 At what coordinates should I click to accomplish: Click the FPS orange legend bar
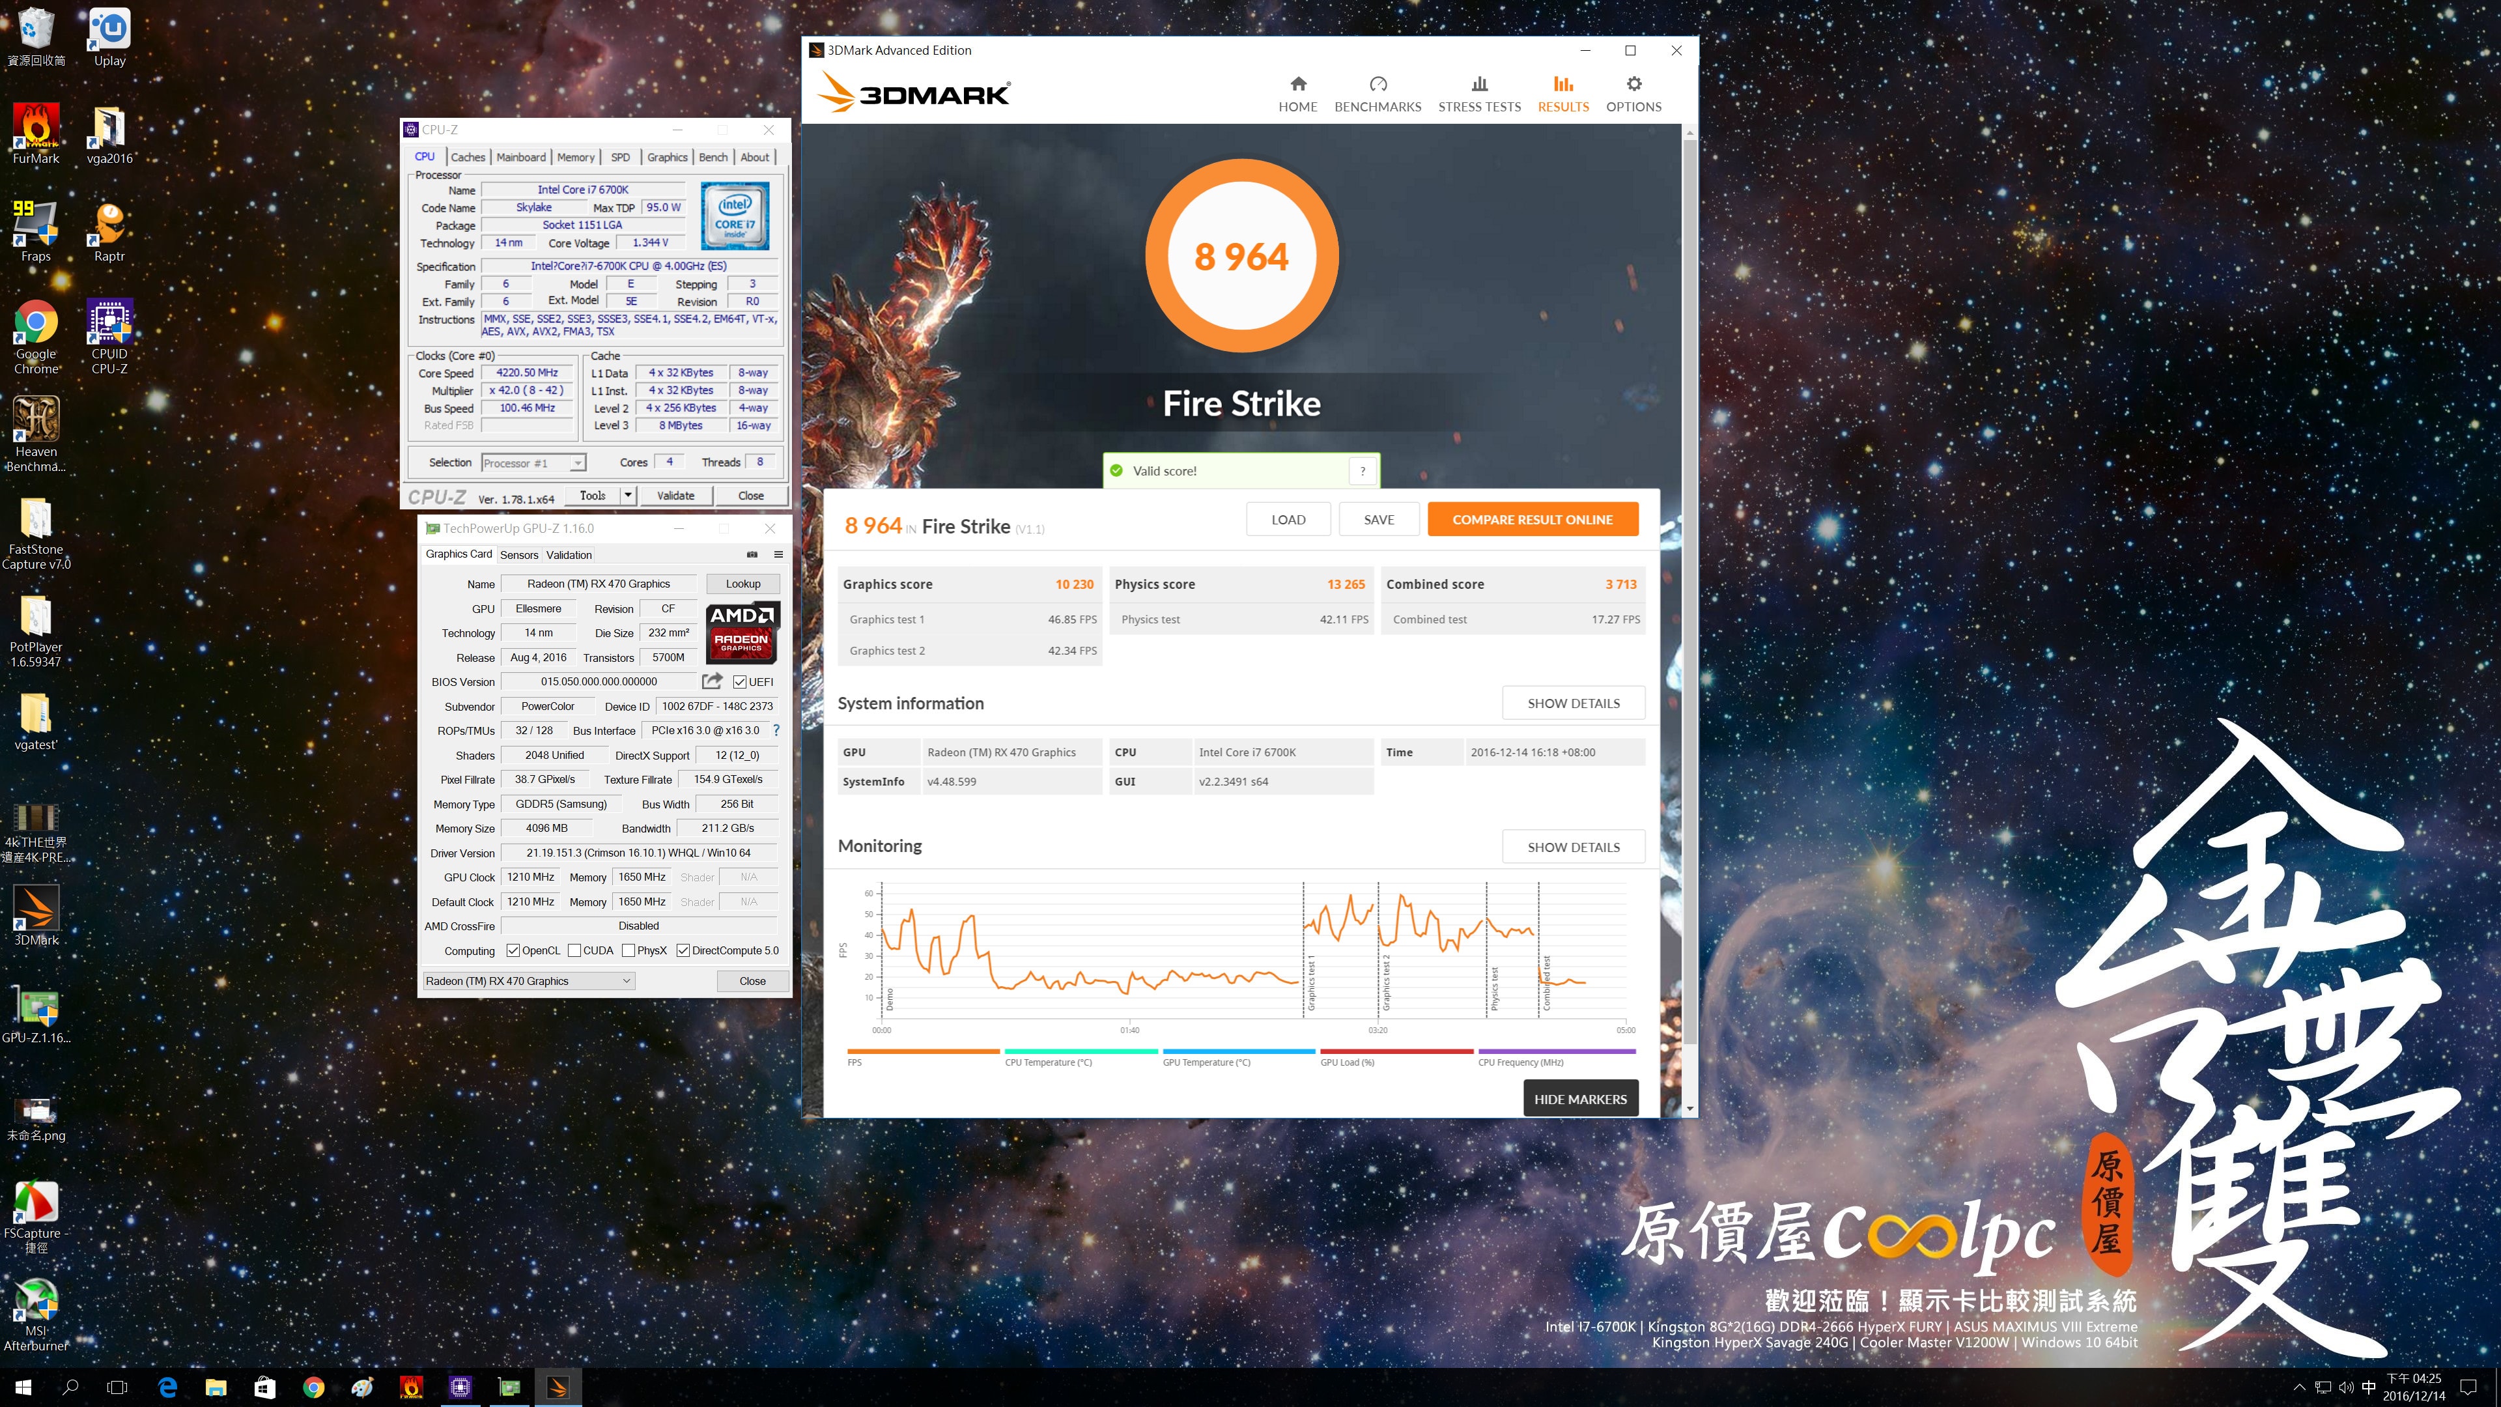924,1051
